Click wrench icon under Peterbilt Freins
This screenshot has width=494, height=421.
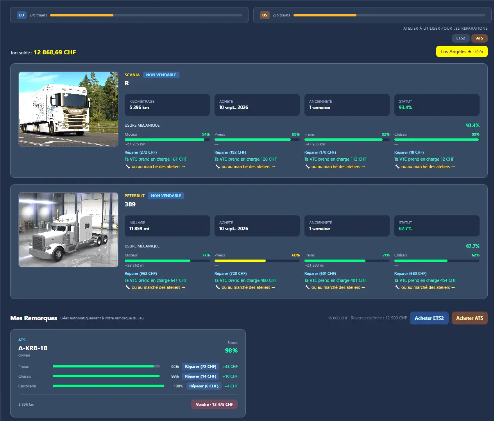click(307, 288)
